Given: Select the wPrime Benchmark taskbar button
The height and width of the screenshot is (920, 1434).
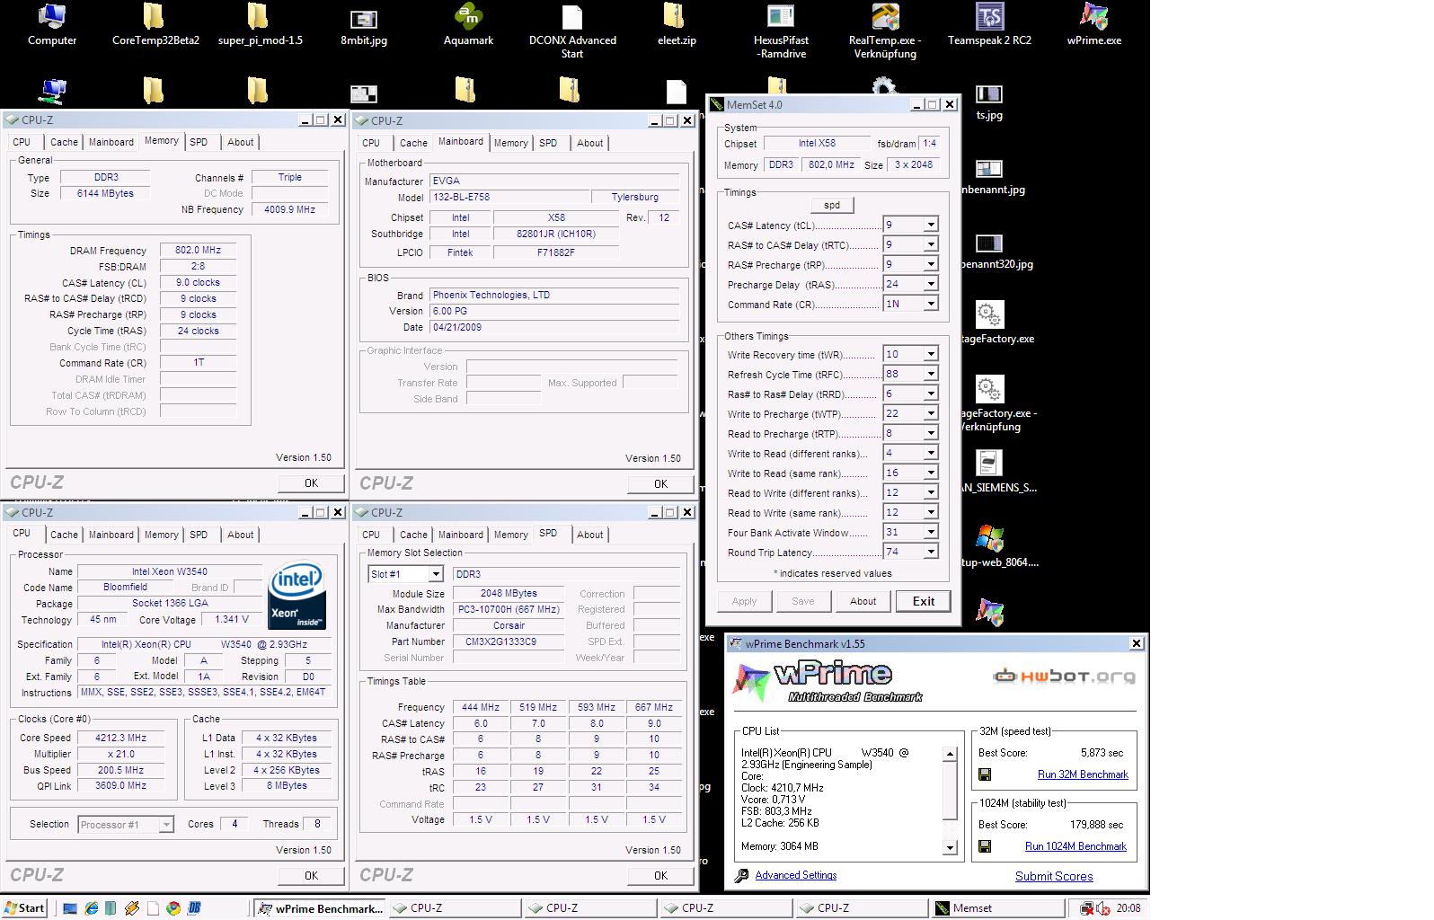Looking at the screenshot, I should 320,908.
